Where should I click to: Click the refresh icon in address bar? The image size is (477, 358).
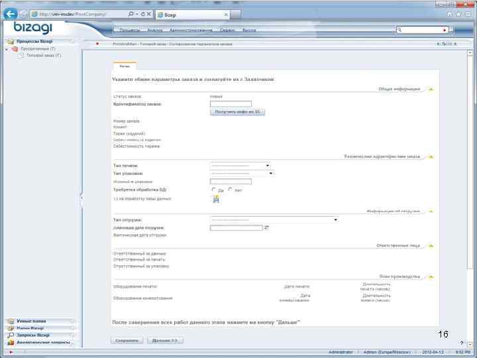[x=142, y=14]
